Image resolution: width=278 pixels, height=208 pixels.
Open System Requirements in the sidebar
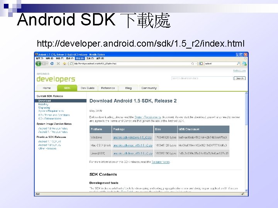[51, 111]
